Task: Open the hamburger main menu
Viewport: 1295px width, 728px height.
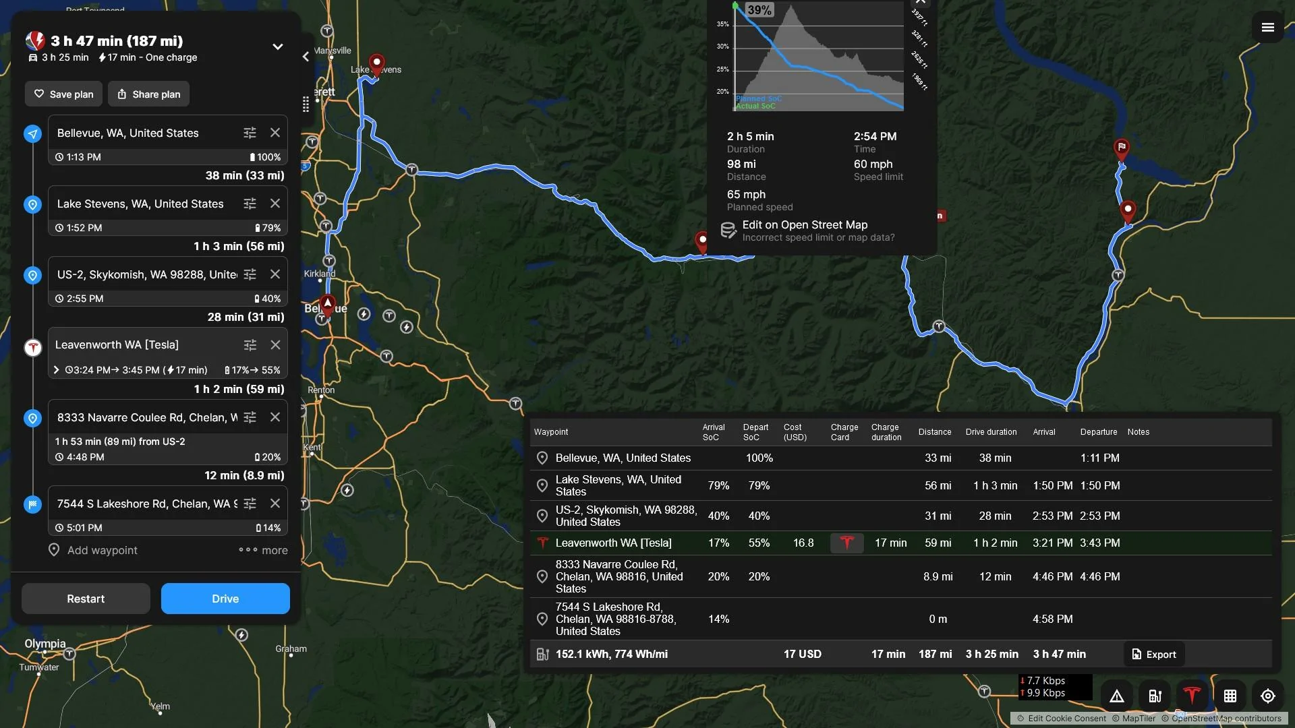Action: 1267,28
